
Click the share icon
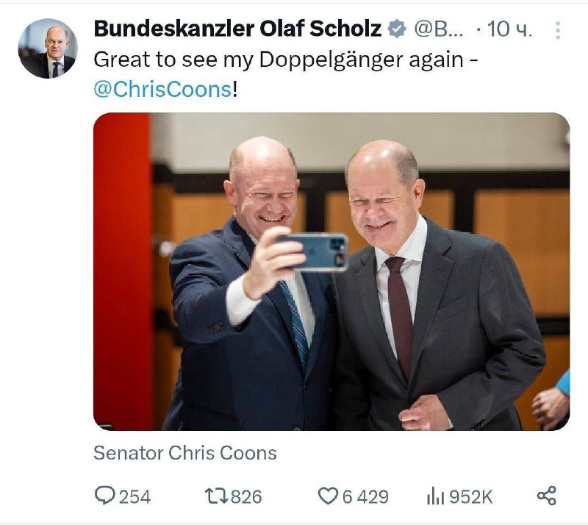[547, 496]
